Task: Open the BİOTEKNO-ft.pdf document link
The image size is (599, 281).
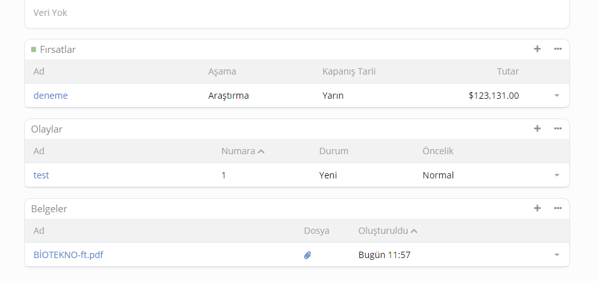Action: point(68,255)
